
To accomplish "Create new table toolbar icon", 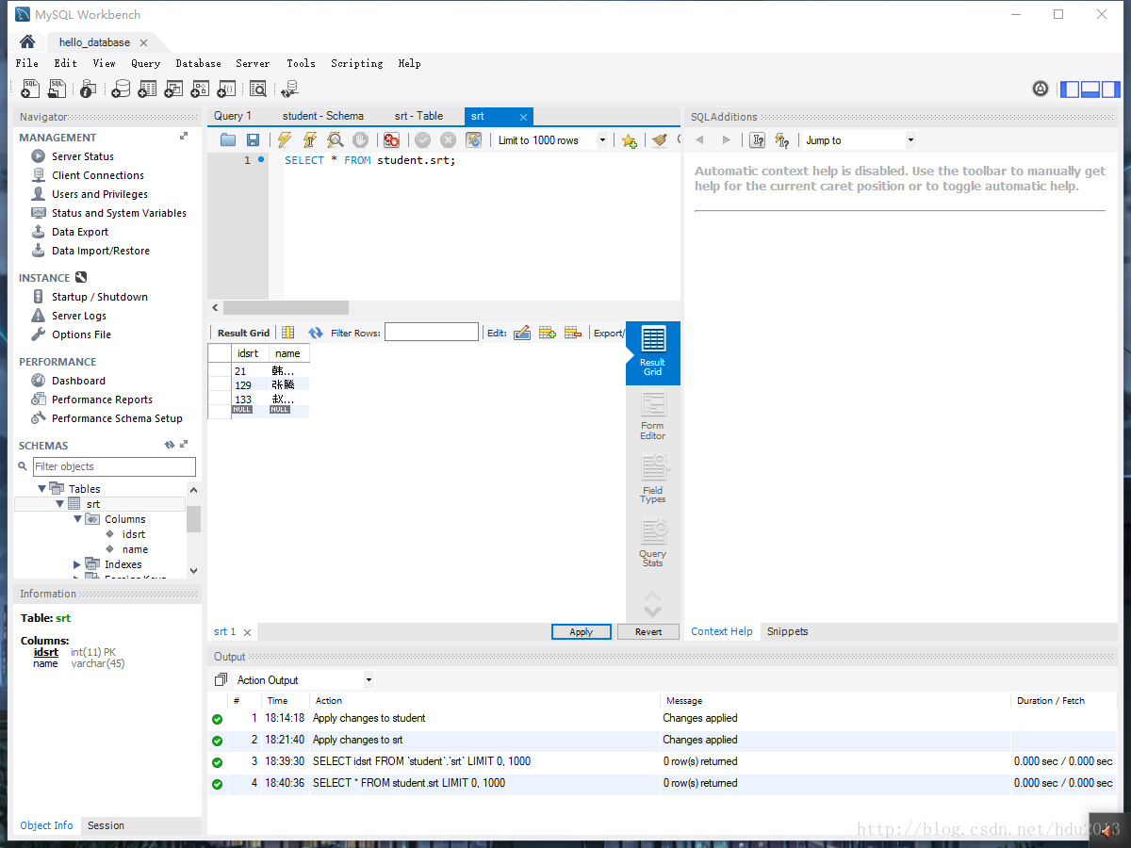I will click(147, 89).
